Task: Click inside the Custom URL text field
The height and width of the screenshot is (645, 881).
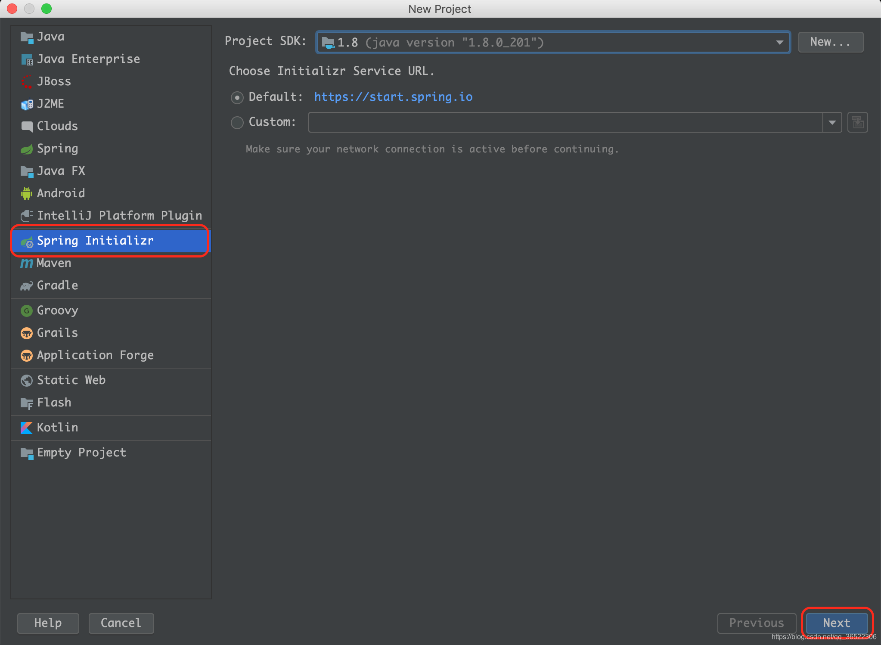Action: [x=565, y=122]
